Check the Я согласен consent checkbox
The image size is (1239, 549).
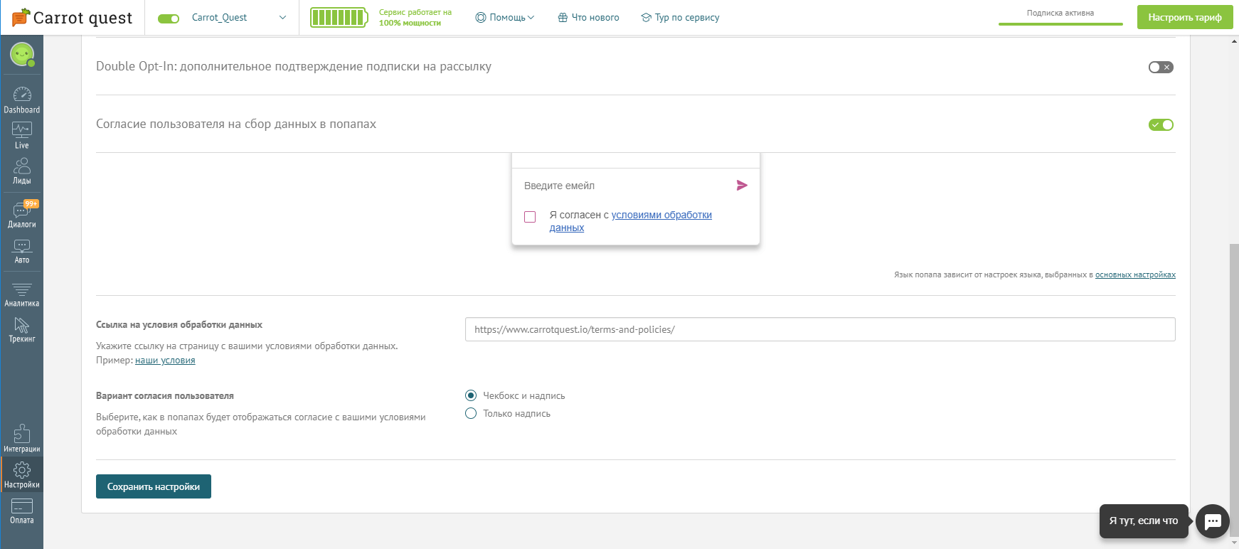(x=530, y=217)
